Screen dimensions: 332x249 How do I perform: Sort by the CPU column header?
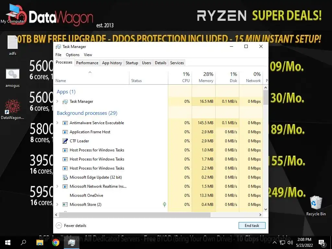pos(180,78)
